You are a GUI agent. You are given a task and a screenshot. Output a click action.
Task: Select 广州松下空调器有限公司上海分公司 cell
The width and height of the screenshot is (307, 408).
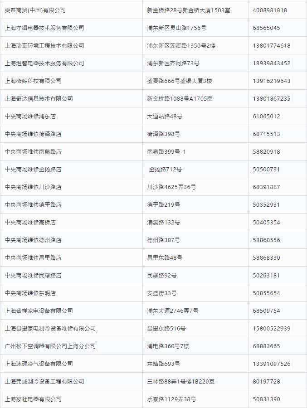pyautogui.click(x=71, y=346)
